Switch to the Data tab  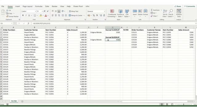pyautogui.click(x=47, y=6)
